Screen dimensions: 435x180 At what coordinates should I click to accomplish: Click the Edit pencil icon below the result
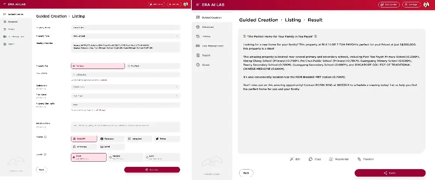pos(292,159)
